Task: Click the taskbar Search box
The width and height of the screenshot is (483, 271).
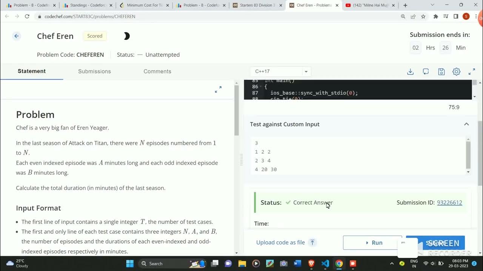Action: (172, 263)
